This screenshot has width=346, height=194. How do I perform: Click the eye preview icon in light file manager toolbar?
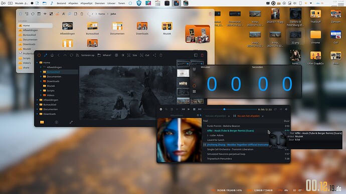point(45,14)
